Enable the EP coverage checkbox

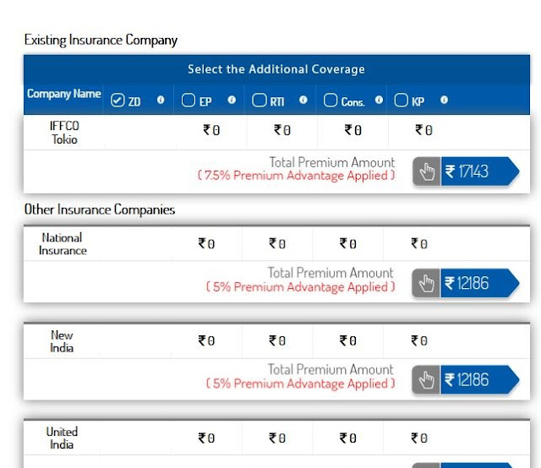coord(188,100)
